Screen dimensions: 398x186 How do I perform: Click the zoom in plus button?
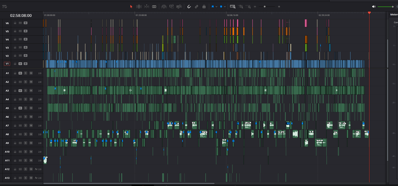pyautogui.click(x=279, y=6)
